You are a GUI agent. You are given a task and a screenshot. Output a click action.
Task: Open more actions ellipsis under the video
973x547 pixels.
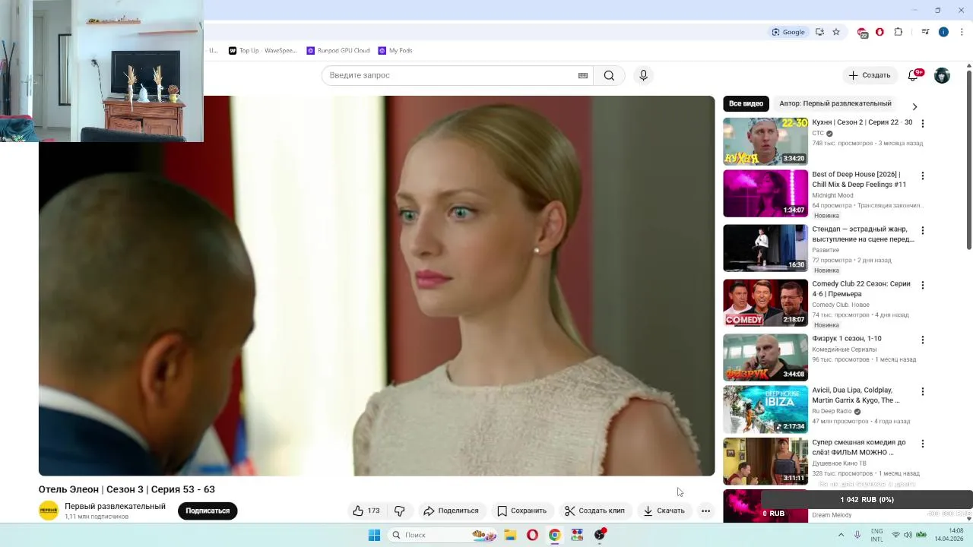[x=705, y=511]
